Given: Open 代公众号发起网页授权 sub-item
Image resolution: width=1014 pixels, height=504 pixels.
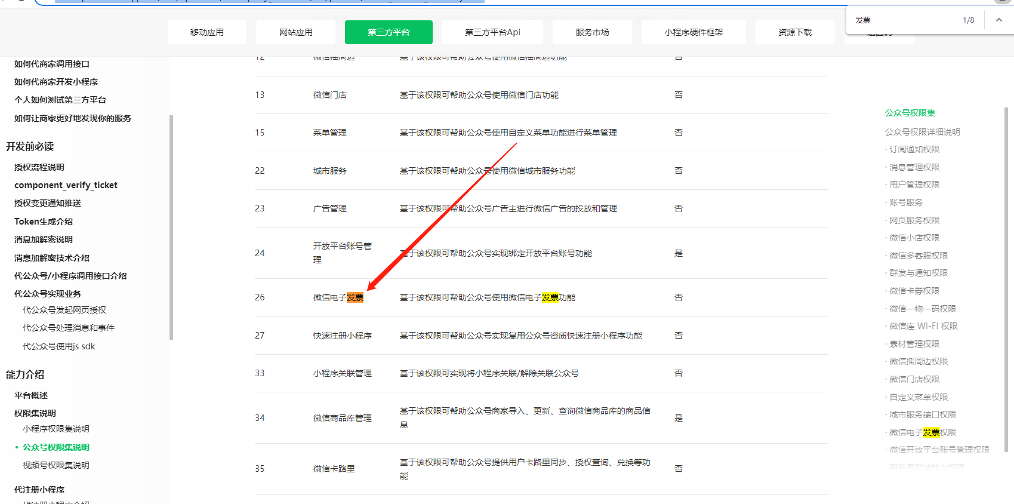Looking at the screenshot, I should click(64, 310).
